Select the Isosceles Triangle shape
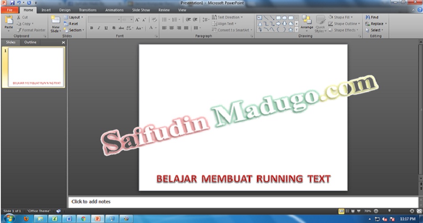Viewport: 423px width, 223px height. (x=260, y=24)
